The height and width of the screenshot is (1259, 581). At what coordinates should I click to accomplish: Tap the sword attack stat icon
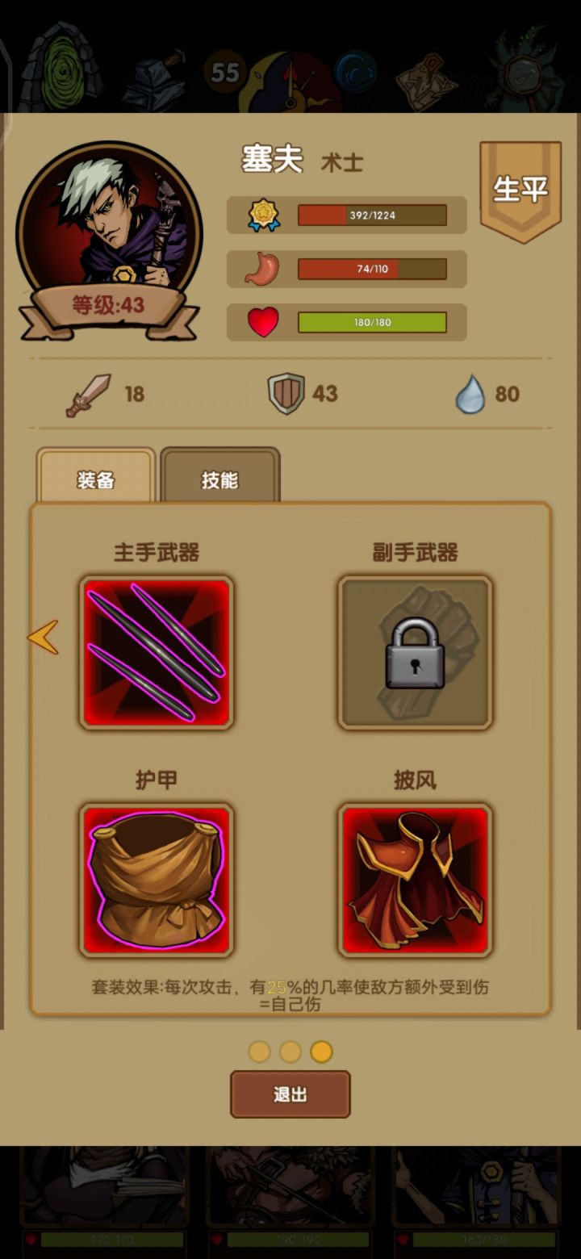tap(88, 395)
